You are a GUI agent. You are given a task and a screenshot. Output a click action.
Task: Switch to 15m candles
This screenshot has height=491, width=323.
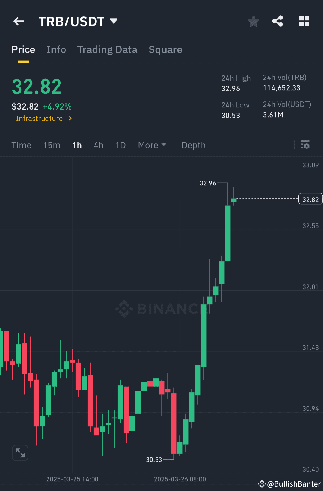(x=51, y=145)
